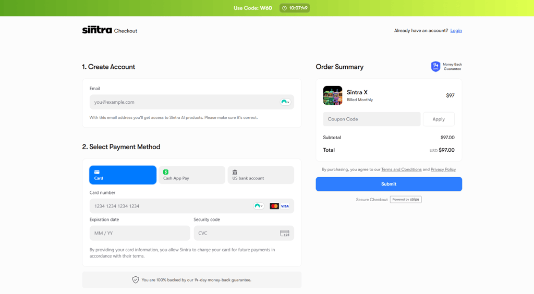
Task: Apply the coupon code
Action: pos(439,119)
